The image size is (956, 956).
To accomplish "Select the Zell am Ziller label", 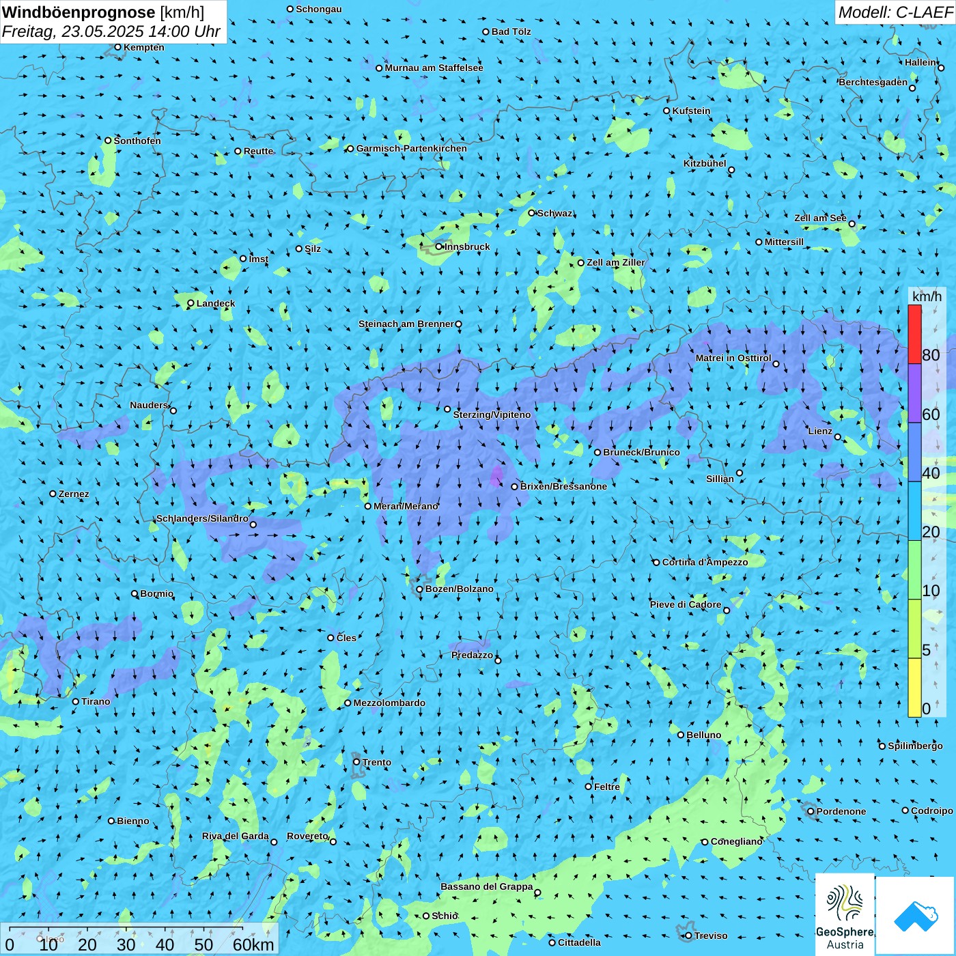I will 615,262.
